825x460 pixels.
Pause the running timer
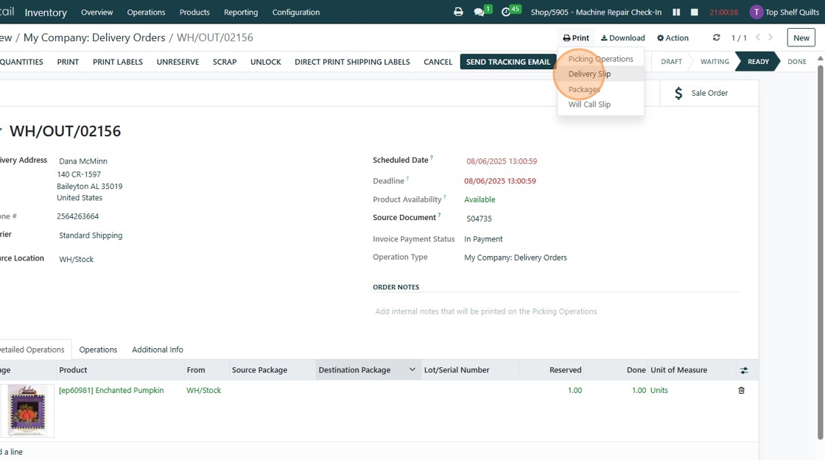[x=677, y=12]
